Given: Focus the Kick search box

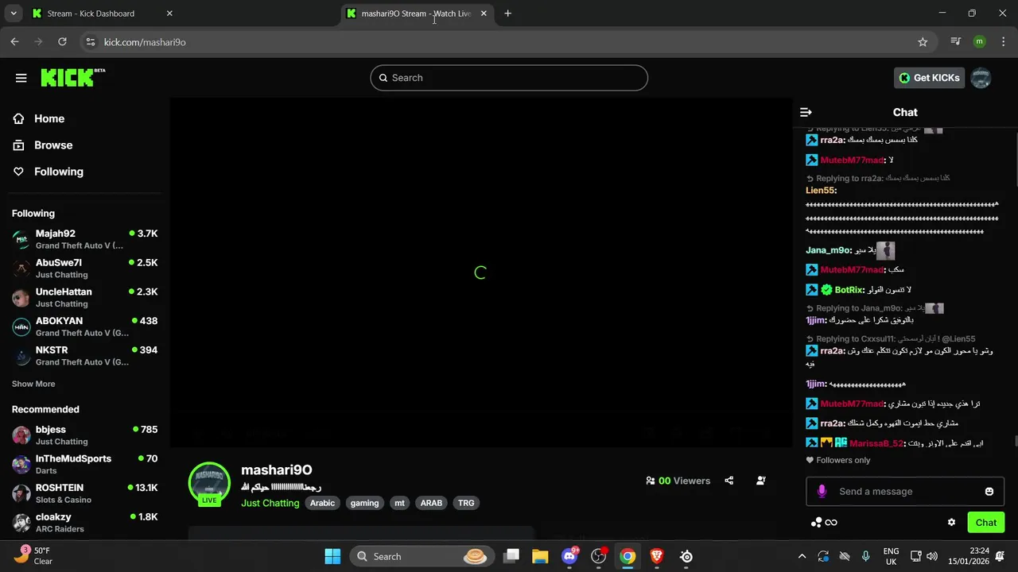Looking at the screenshot, I should (509, 78).
